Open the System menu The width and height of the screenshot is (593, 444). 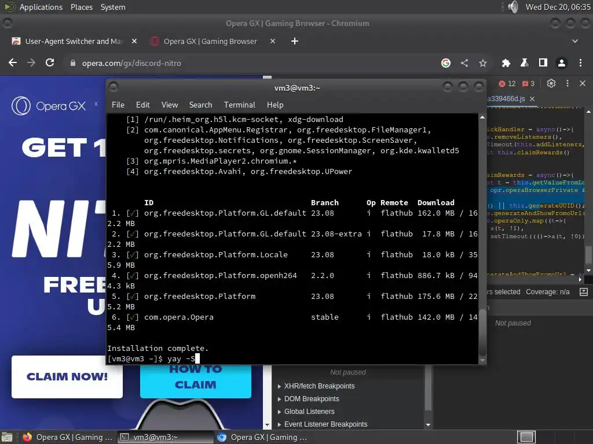113,7
